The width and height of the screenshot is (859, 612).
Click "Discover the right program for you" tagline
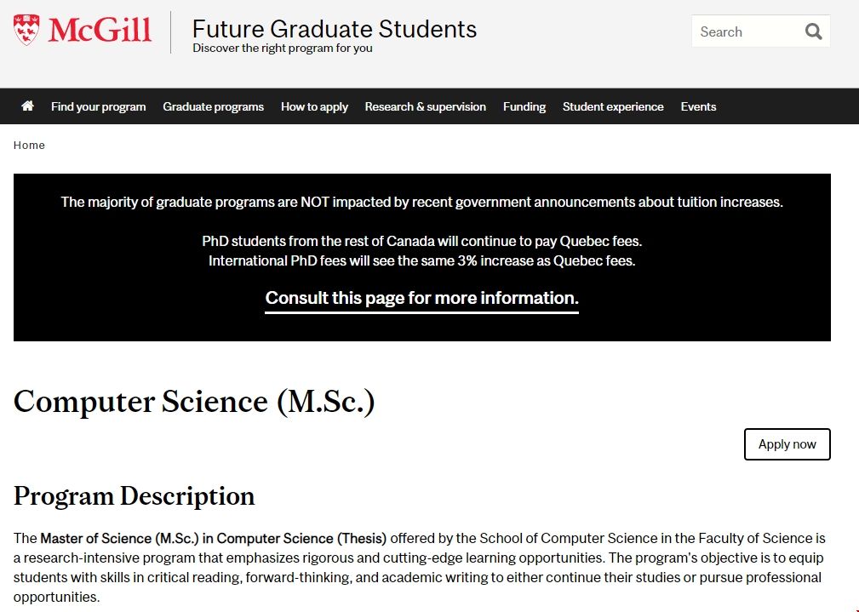tap(282, 49)
